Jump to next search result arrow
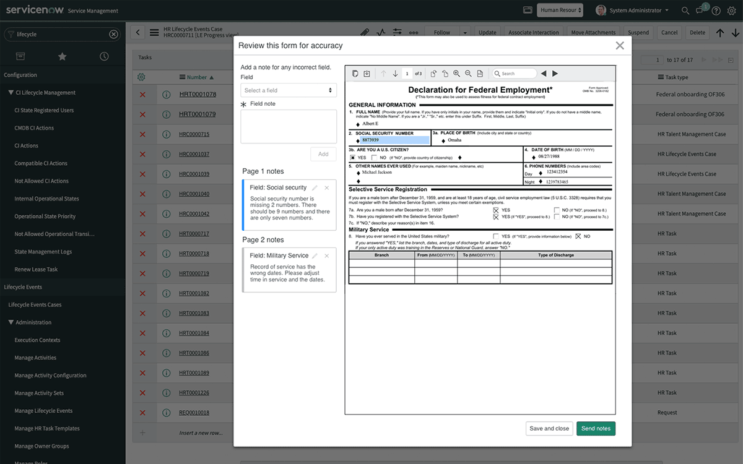This screenshot has height=464, width=743. (555, 74)
